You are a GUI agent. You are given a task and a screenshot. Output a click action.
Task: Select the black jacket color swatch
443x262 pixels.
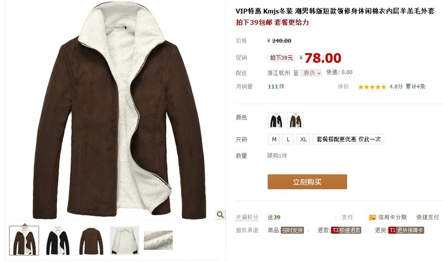point(276,120)
